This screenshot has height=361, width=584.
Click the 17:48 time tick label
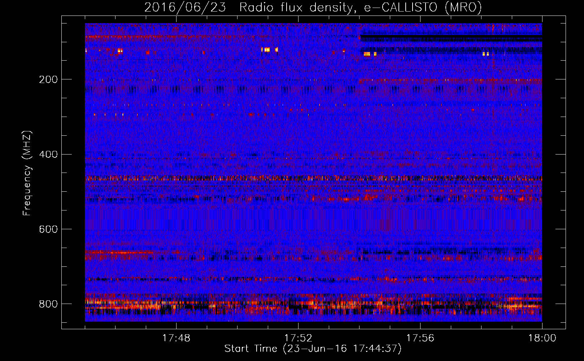pos(176,338)
